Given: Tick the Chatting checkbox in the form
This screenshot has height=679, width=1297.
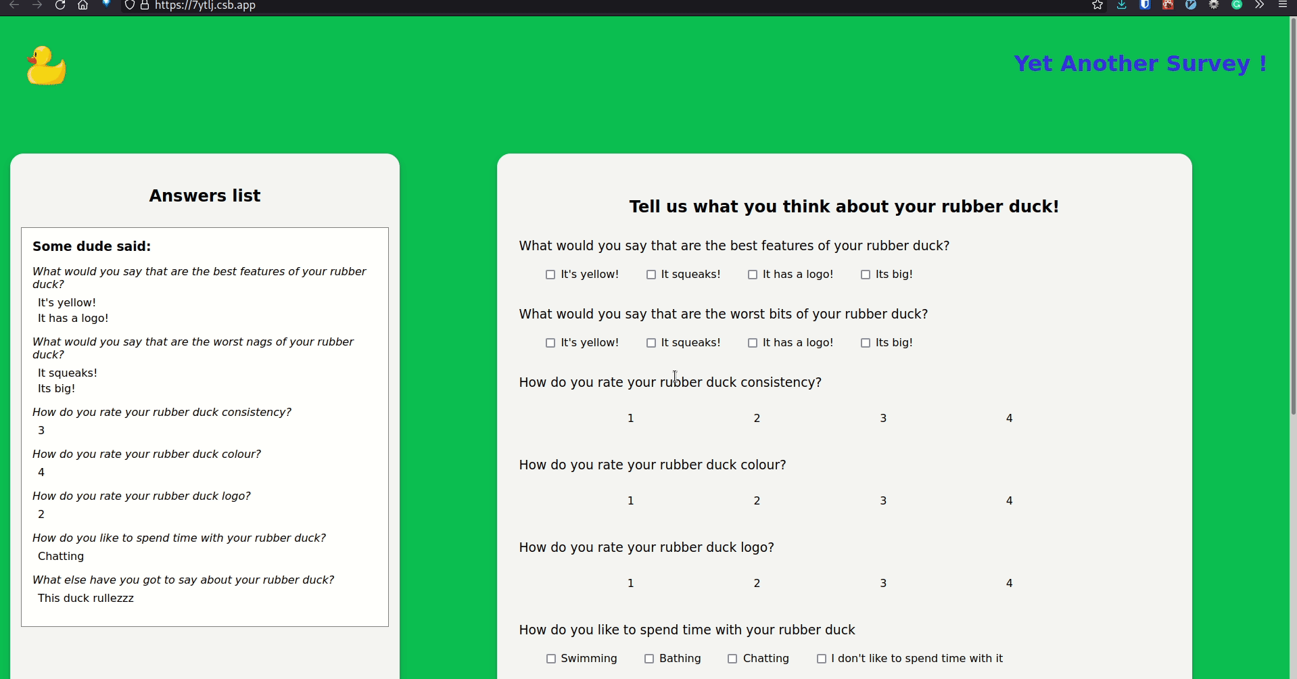Looking at the screenshot, I should [732, 659].
